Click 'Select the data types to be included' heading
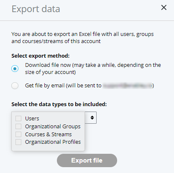174x173 pixels. click(59, 104)
